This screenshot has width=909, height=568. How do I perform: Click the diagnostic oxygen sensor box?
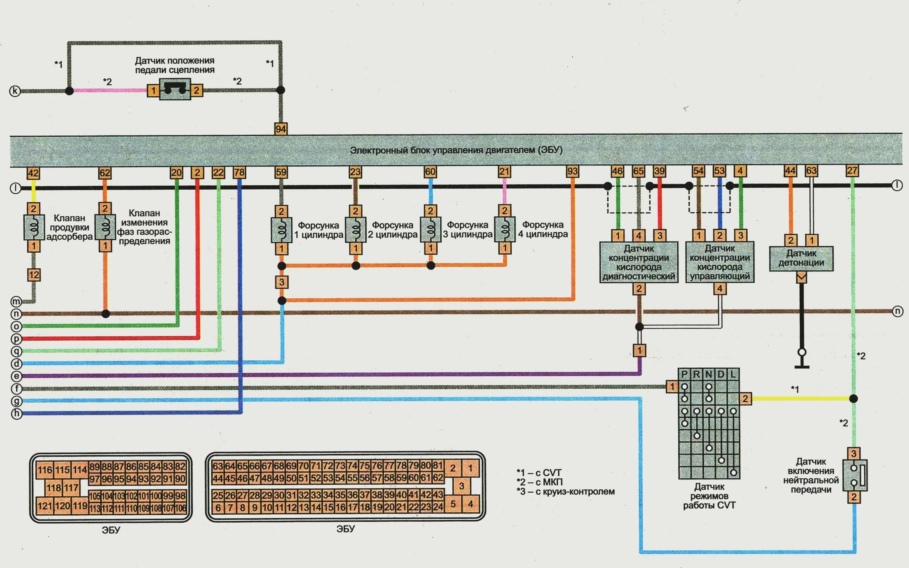tap(638, 262)
